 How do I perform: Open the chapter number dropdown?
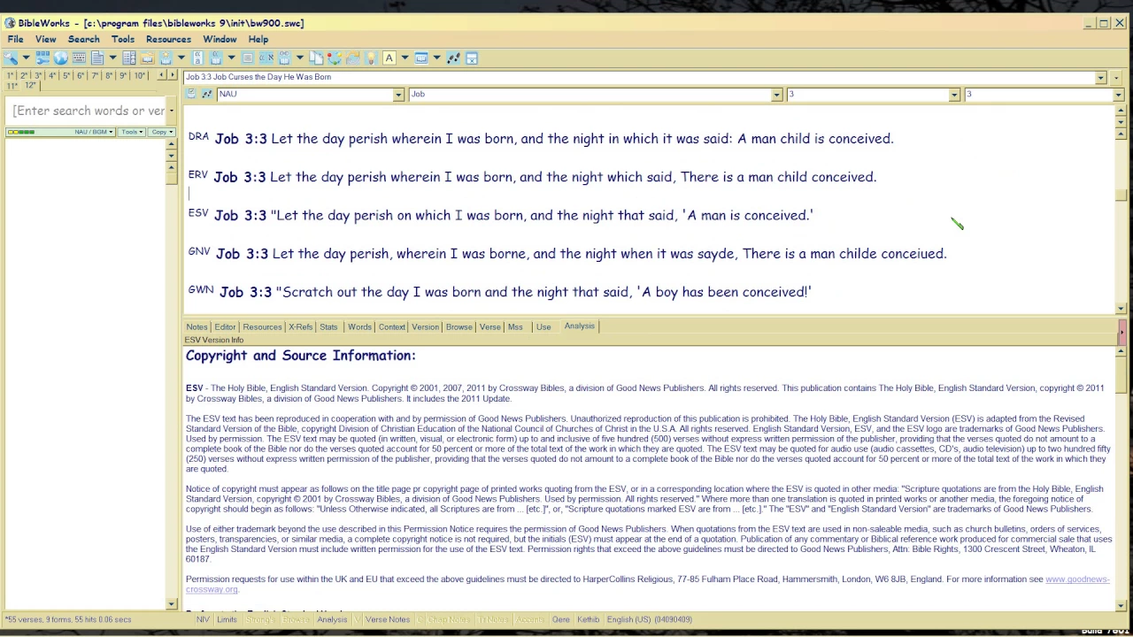tap(954, 95)
